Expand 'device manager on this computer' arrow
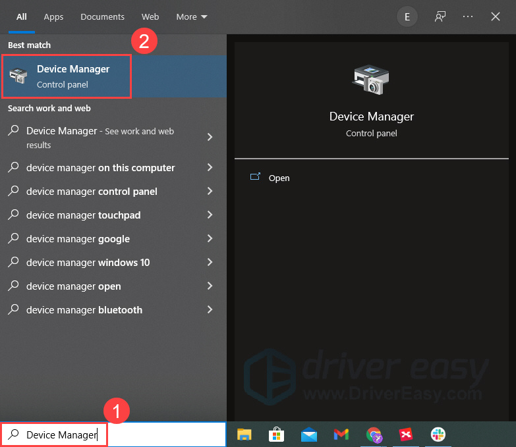516x447 pixels. (210, 168)
